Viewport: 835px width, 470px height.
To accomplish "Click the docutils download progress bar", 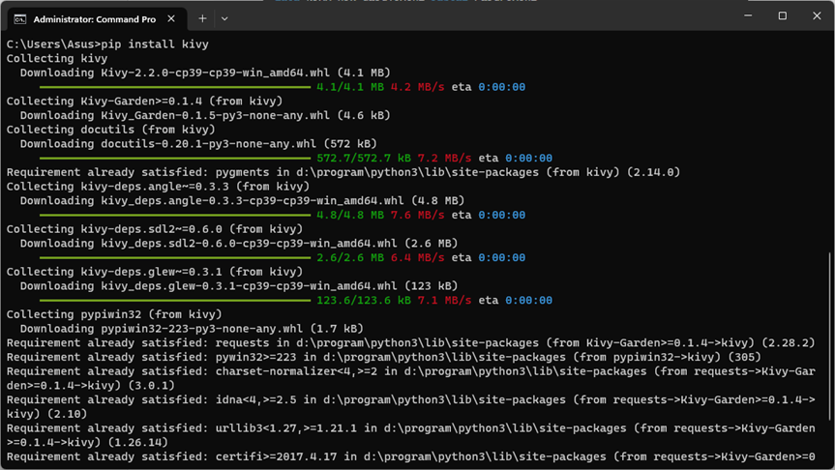I will [175, 159].
